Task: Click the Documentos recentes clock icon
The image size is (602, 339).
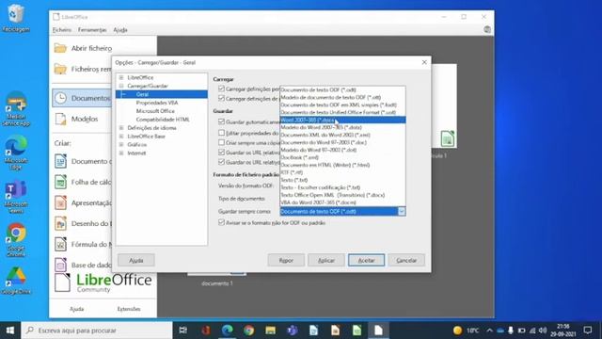Action: 60,98
